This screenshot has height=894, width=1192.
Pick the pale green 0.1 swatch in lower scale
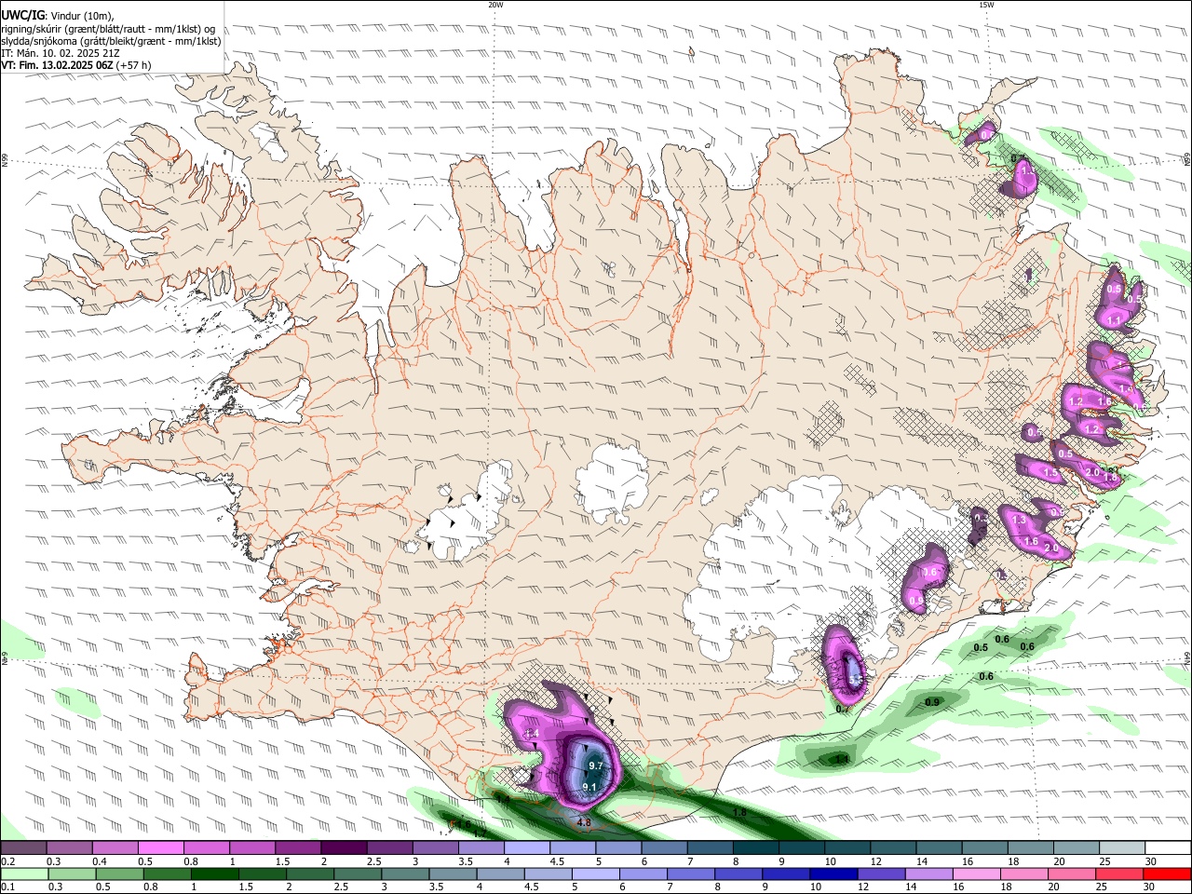24,874
